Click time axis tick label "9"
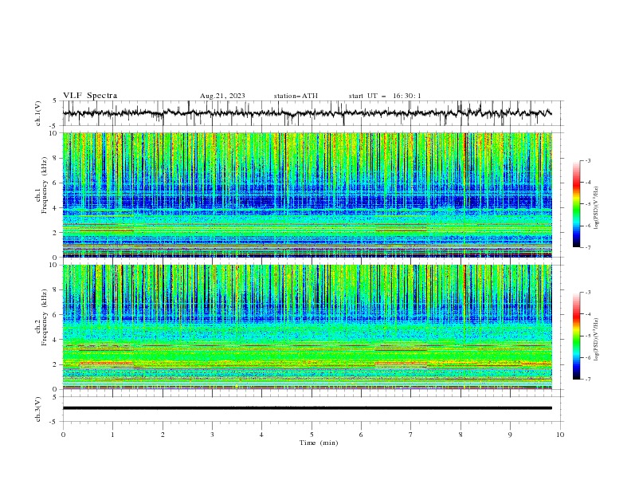Viewport: 631px width, 488px height. coord(510,435)
